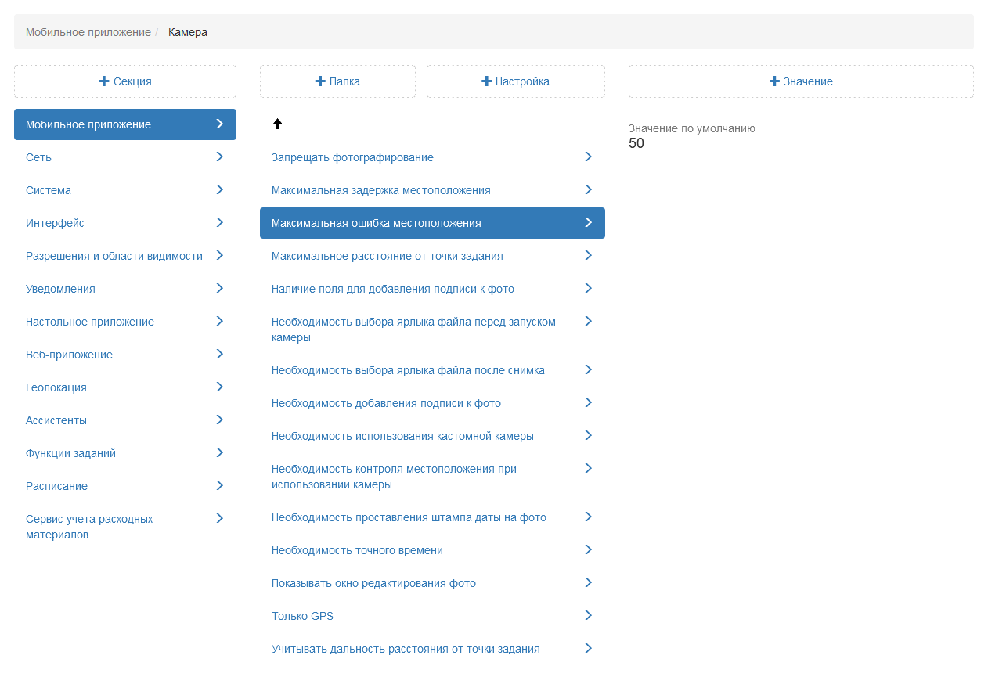Open the Система section
Screen dimensions: 988x677
click(125, 190)
